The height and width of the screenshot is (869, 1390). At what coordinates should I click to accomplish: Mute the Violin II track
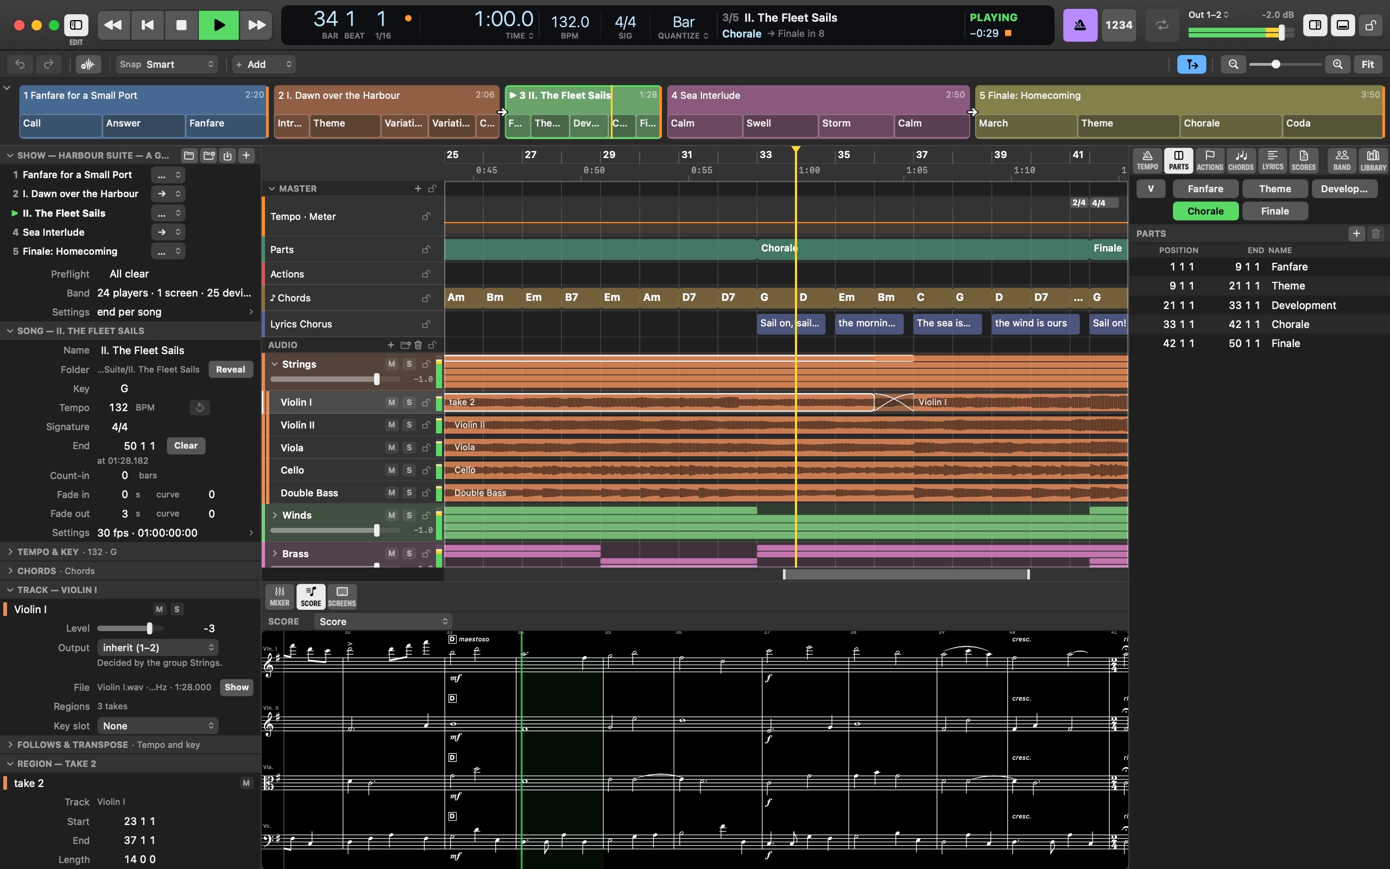391,425
